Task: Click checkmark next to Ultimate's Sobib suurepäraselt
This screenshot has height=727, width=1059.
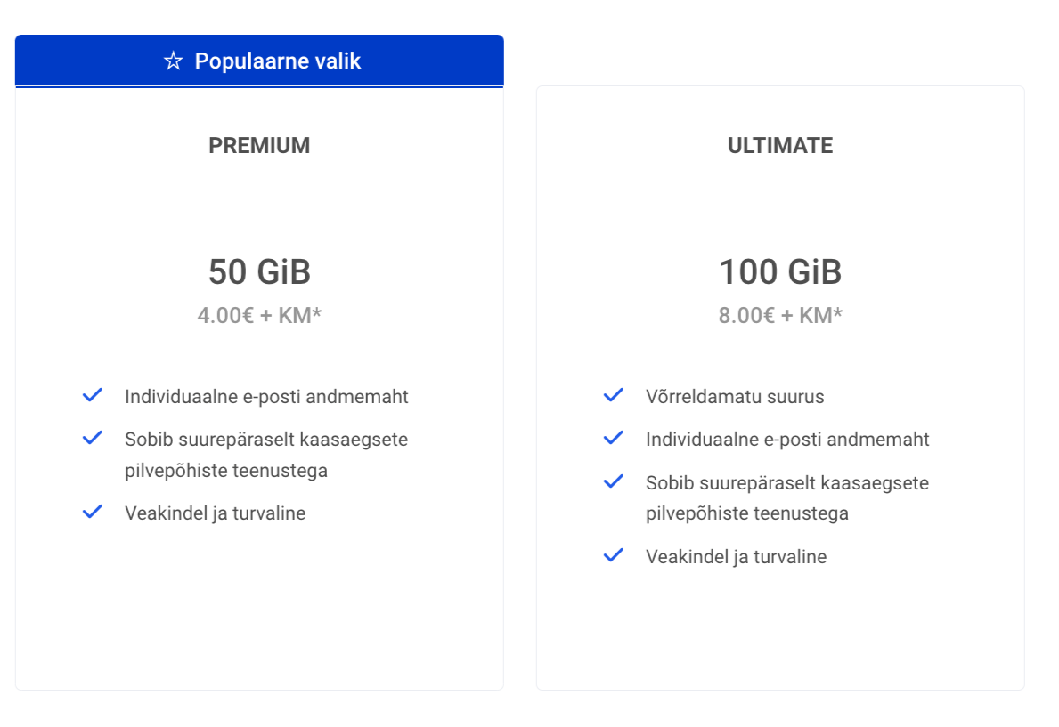Action: tap(614, 481)
